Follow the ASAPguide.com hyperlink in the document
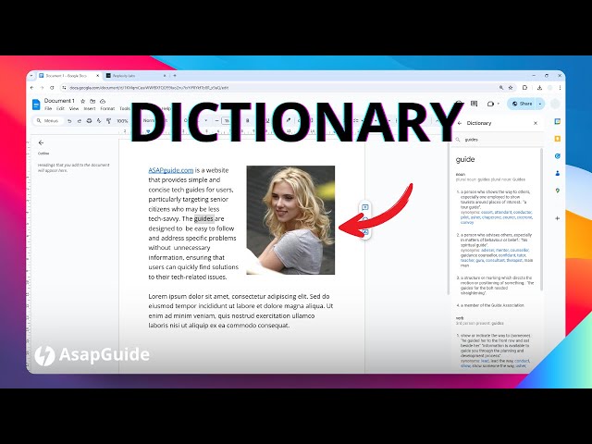 [171, 170]
